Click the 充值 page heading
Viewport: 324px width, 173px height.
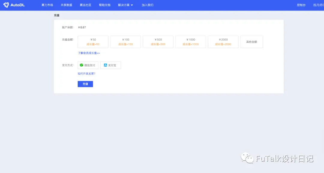[x=57, y=15]
